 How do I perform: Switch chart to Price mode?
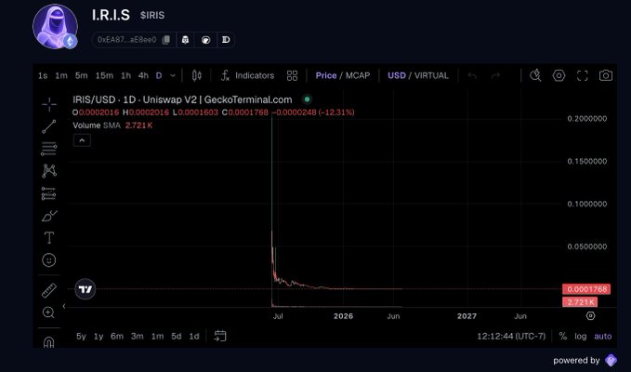coord(326,75)
